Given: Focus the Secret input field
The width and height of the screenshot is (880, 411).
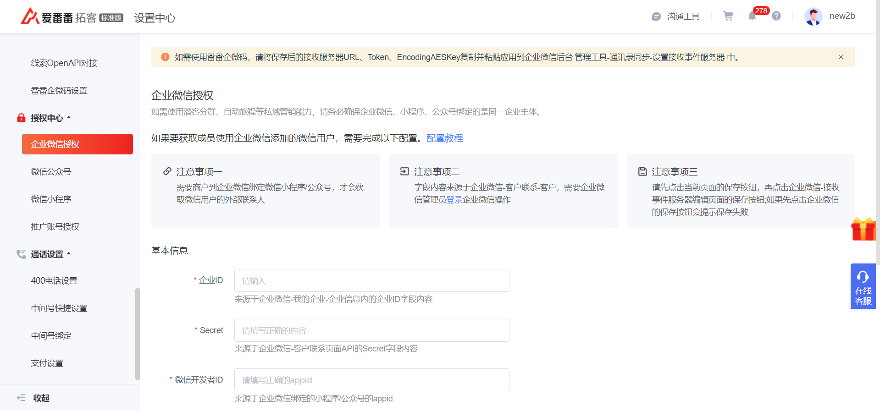Looking at the screenshot, I should pyautogui.click(x=372, y=330).
